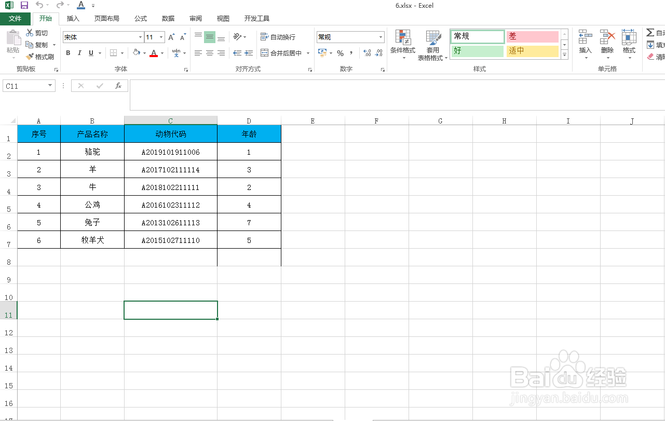This screenshot has height=421, width=665.
Task: Click Merge and Center (合并后居中)
Action: [281, 53]
